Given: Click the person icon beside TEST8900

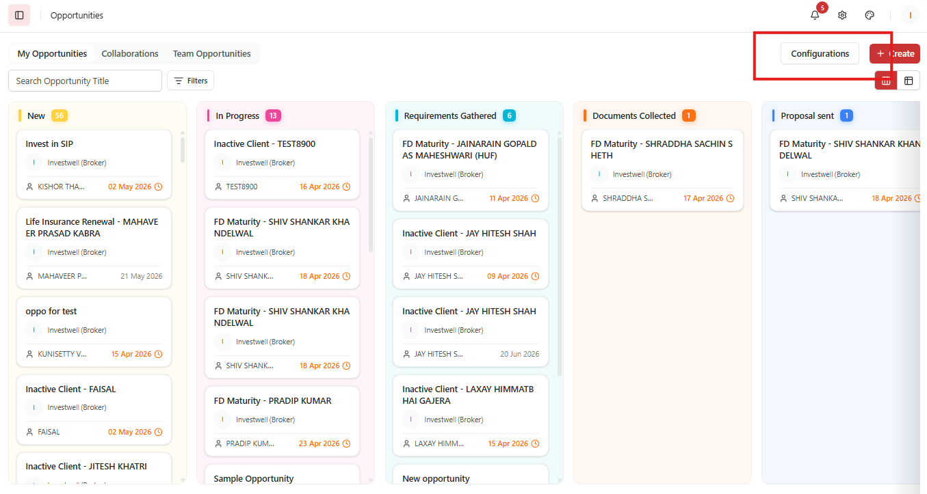Looking at the screenshot, I should point(218,187).
